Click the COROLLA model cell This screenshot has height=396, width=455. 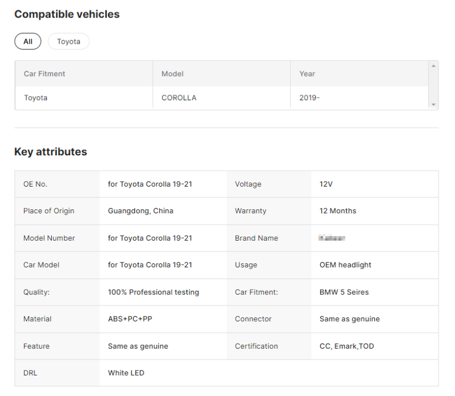click(179, 98)
